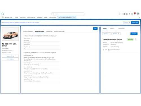This screenshot has height=106, width=141.
Task: Click the Remote Control Products breadcrumb
Action: point(21,23)
